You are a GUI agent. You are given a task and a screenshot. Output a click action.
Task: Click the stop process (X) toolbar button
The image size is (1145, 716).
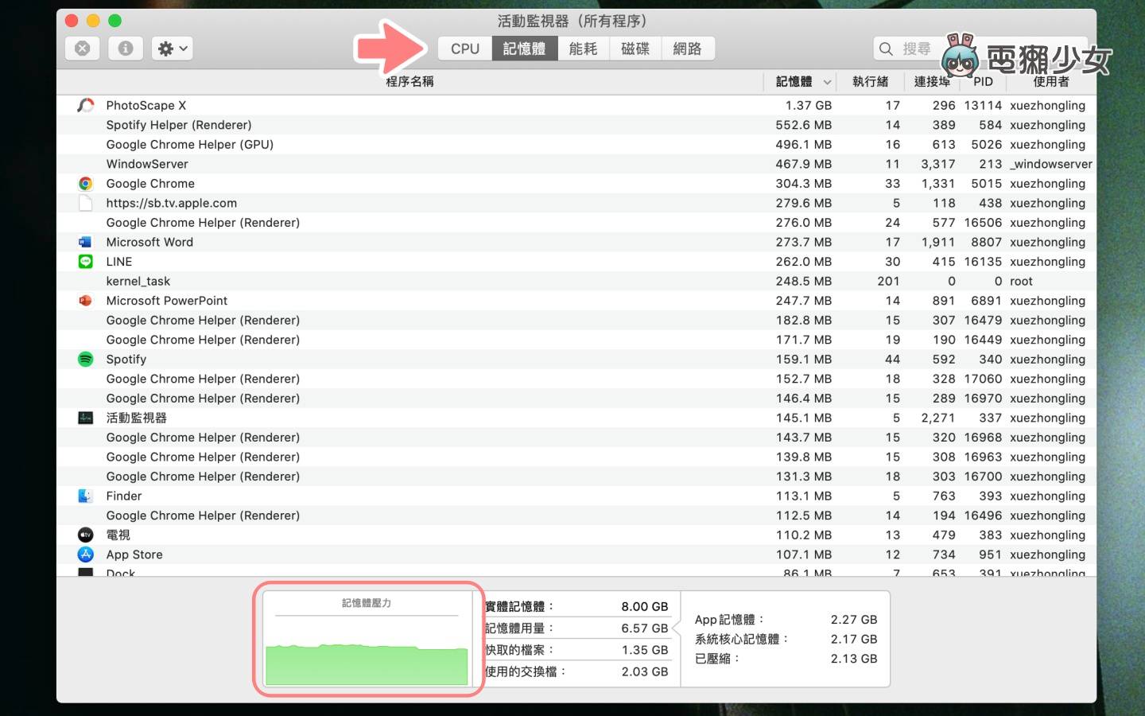click(x=82, y=49)
